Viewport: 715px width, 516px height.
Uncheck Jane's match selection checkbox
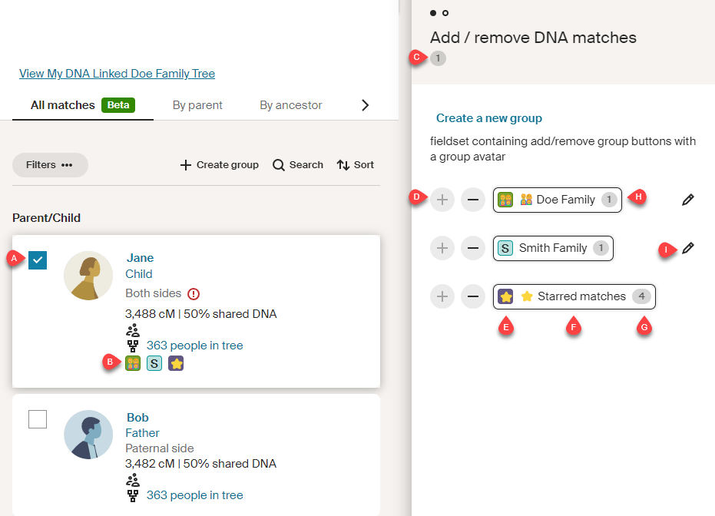coord(37,260)
